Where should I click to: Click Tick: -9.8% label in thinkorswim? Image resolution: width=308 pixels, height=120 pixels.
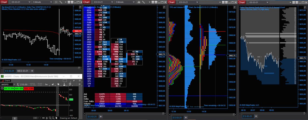pyautogui.click(x=29, y=89)
